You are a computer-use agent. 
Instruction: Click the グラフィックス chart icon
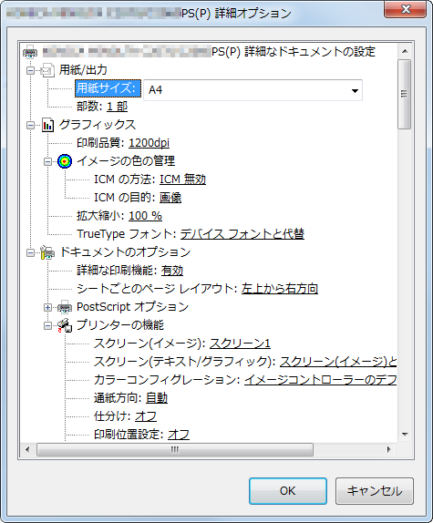[47, 125]
